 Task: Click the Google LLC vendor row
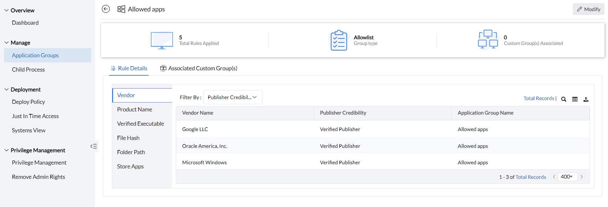click(x=195, y=129)
